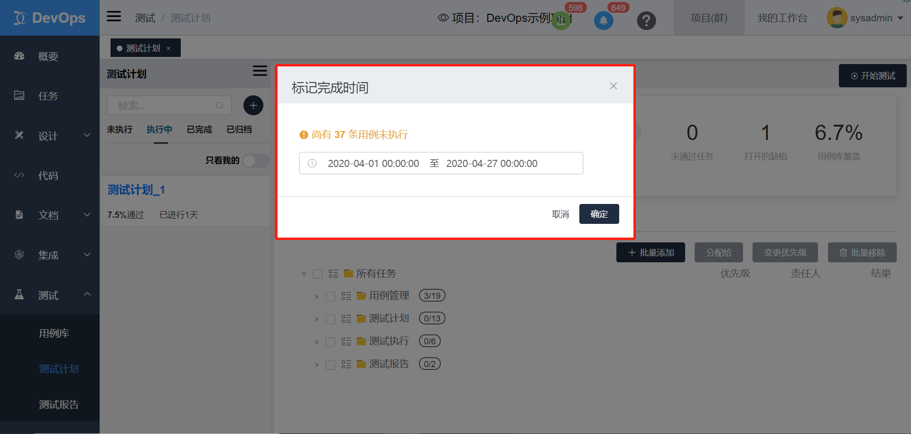
Task: Click the clock icon in date range field
Action: [312, 163]
